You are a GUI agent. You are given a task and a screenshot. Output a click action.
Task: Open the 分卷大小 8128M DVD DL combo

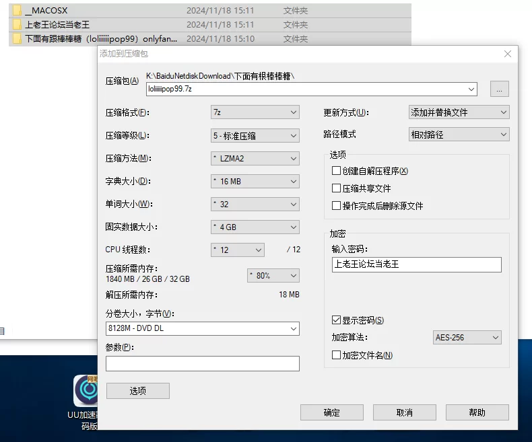point(203,328)
